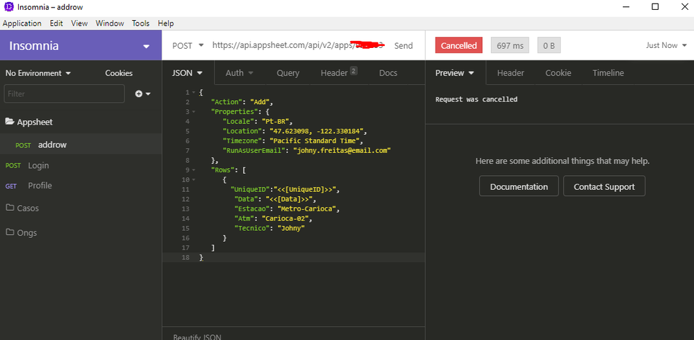Screen dimensions: 694x340
Task: Select the Profile GET request
Action: 81,186
